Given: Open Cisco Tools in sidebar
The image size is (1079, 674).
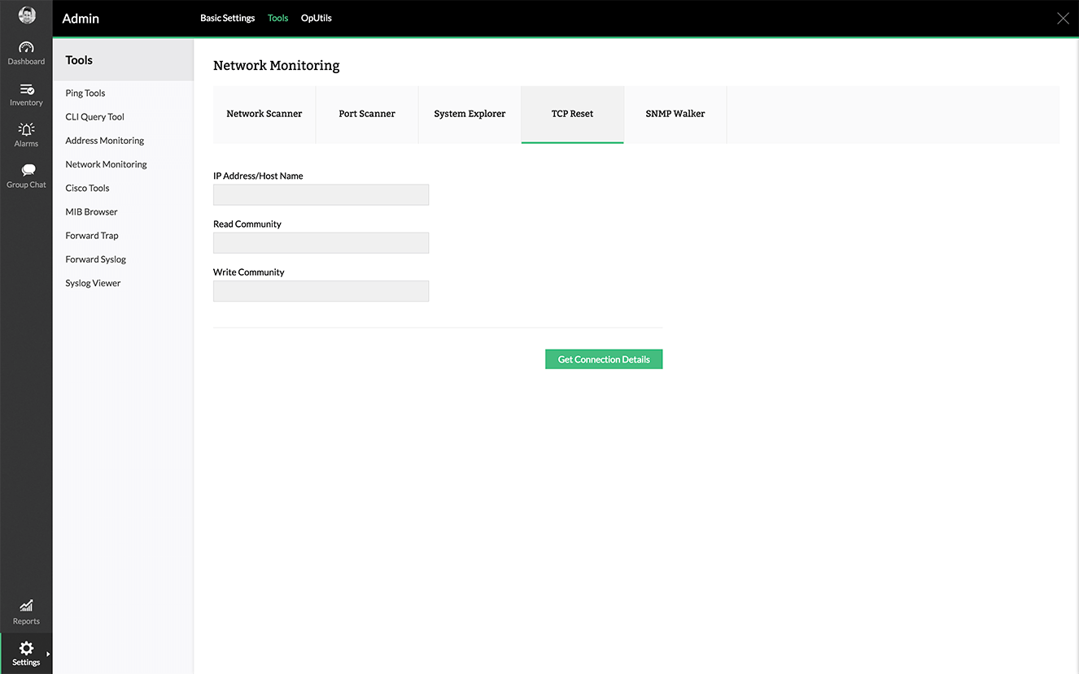Looking at the screenshot, I should click(87, 188).
